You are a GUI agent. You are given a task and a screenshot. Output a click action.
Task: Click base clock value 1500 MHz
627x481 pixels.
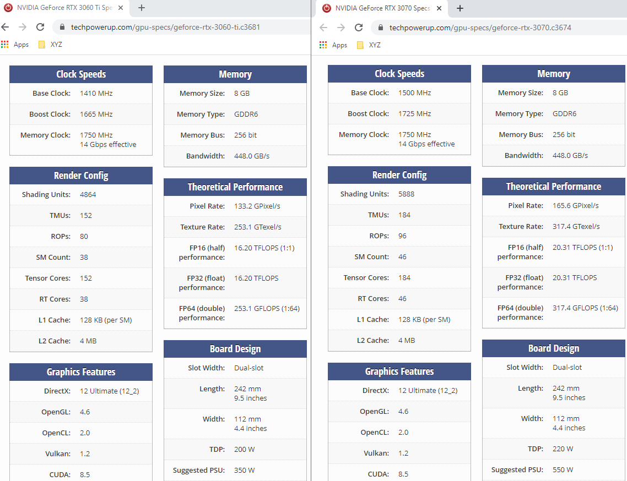click(x=415, y=93)
